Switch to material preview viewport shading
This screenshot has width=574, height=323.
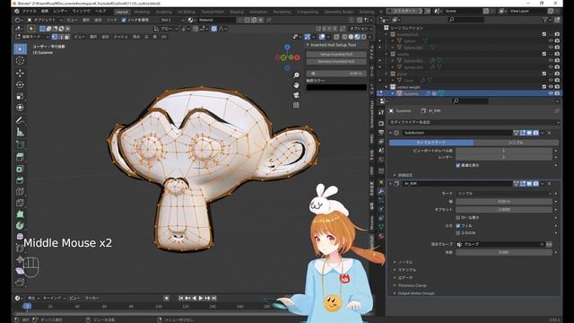coord(357,37)
